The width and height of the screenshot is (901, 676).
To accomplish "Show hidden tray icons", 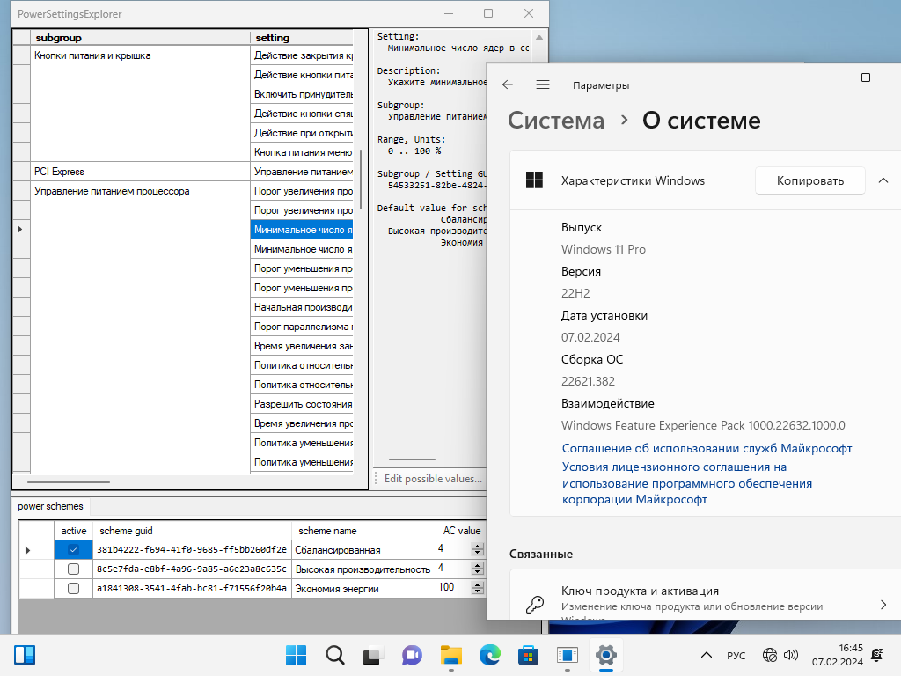I will (707, 655).
